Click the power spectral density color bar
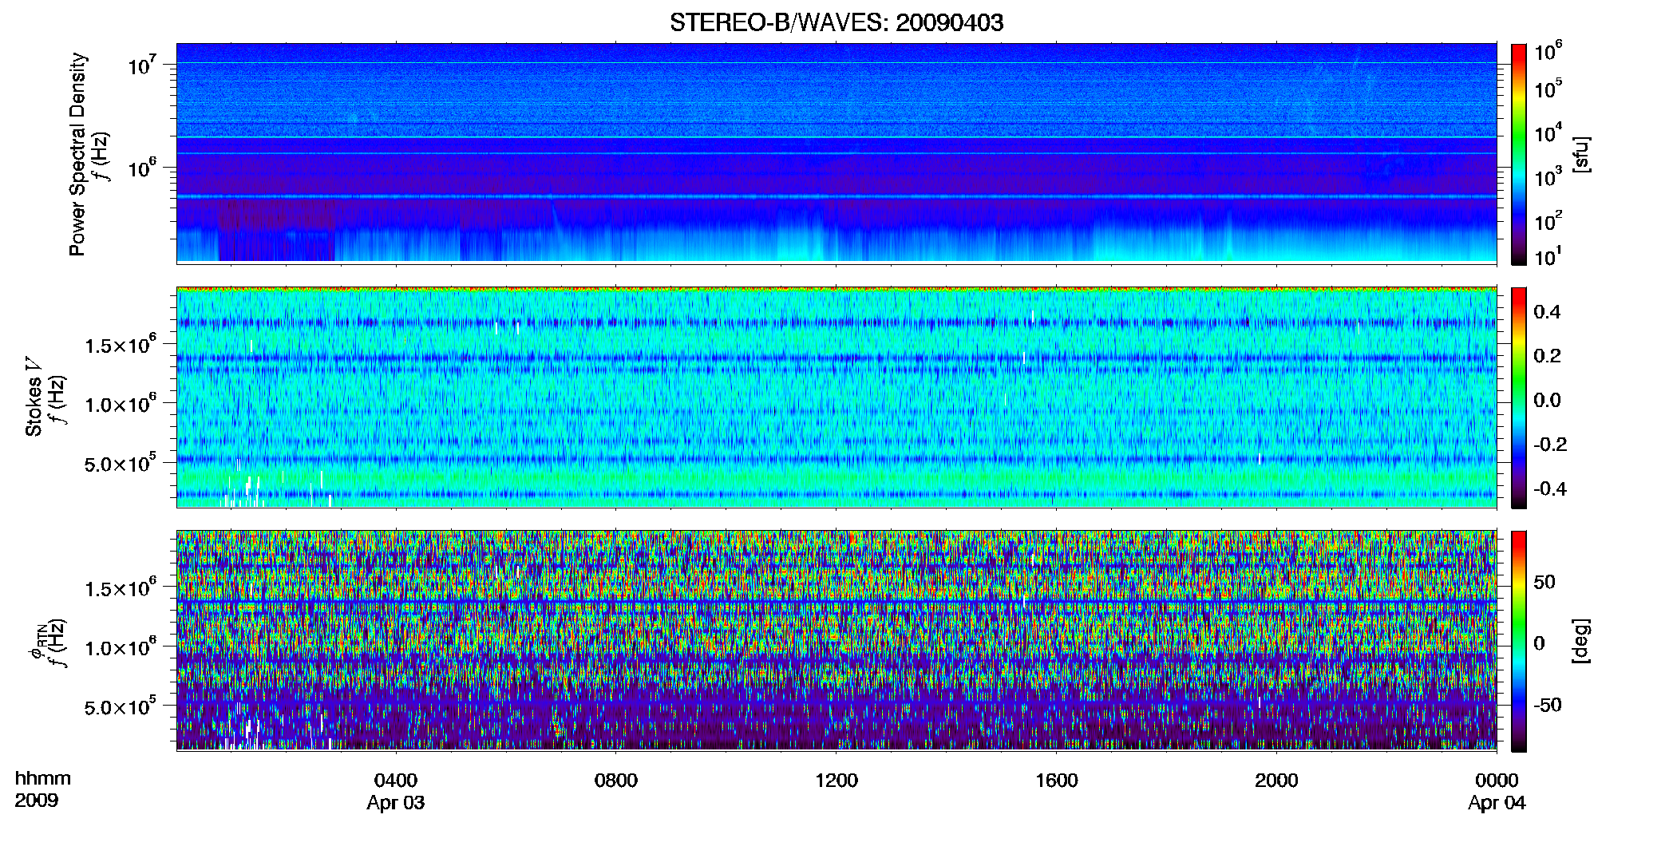 click(x=1519, y=153)
